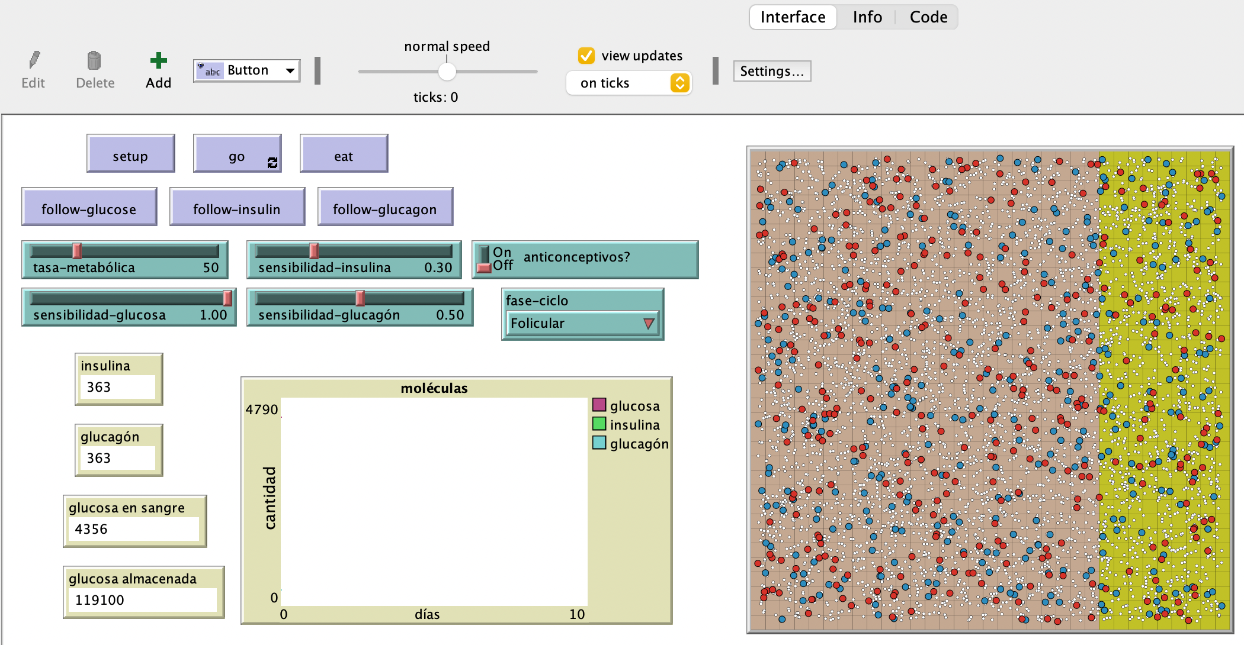Click follow-insulin button
Screen dimensions: 1244x645
pyautogui.click(x=237, y=207)
